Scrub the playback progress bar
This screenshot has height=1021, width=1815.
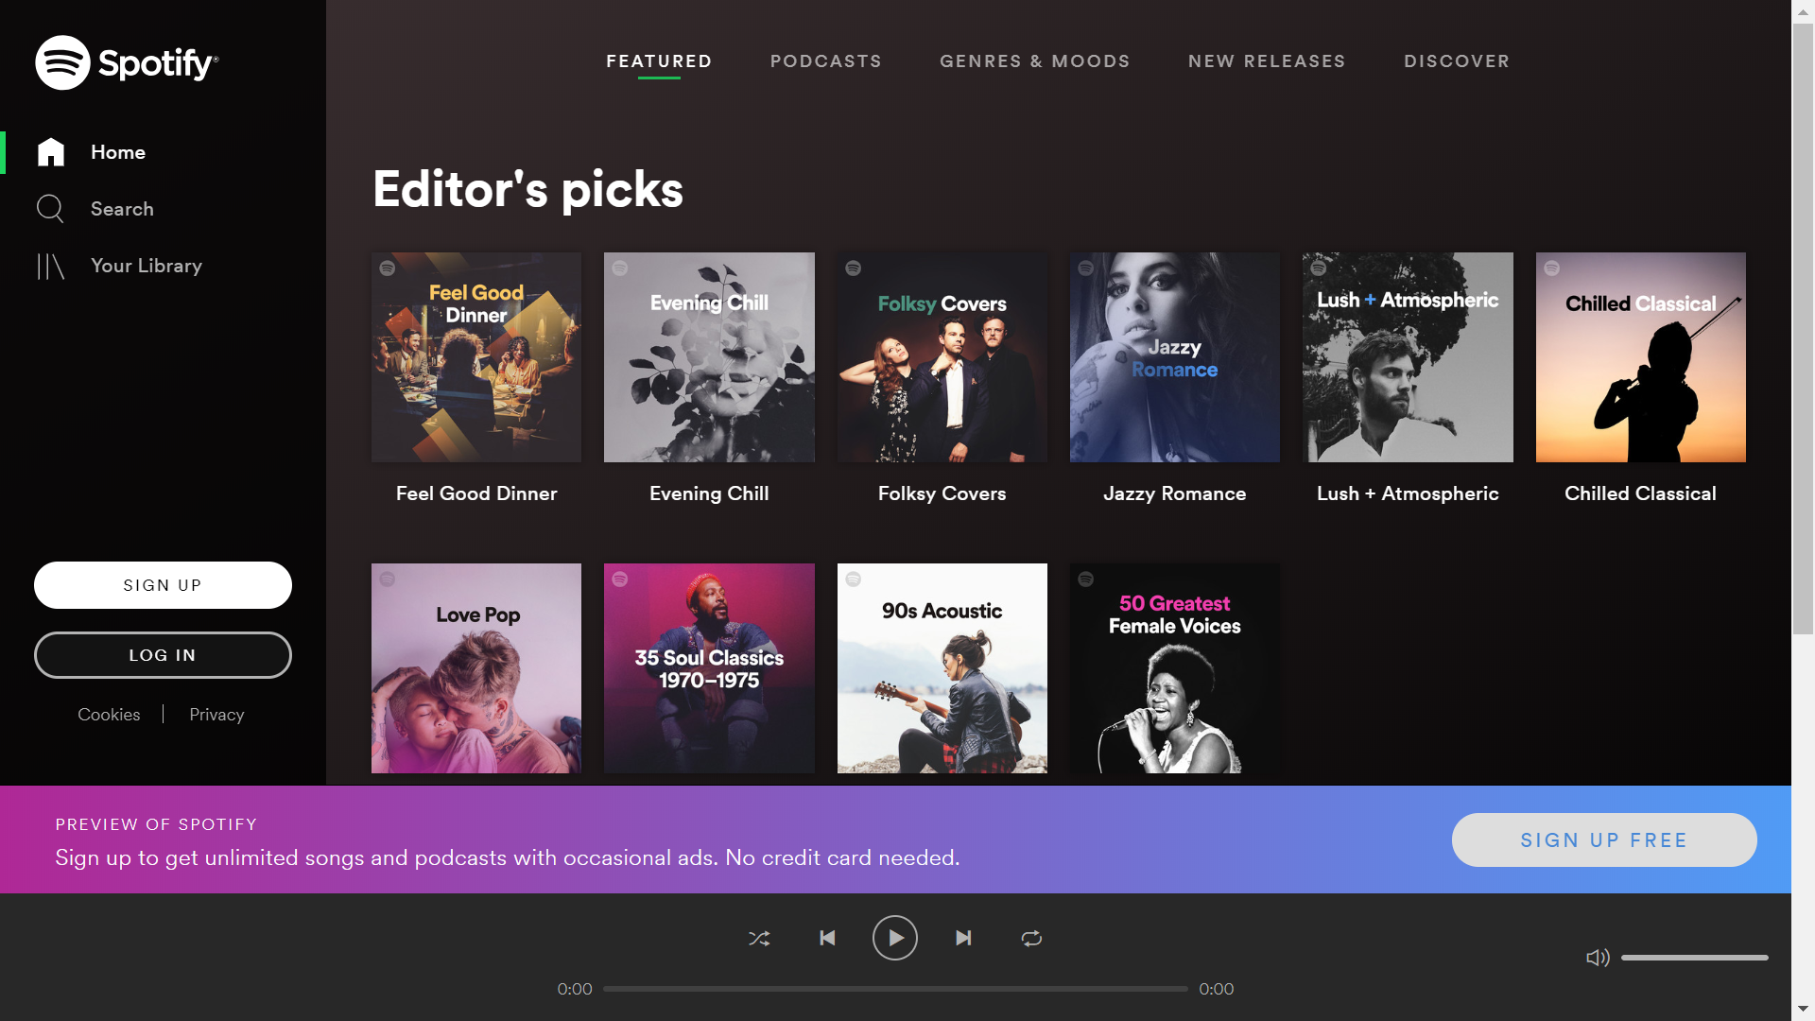895,989
